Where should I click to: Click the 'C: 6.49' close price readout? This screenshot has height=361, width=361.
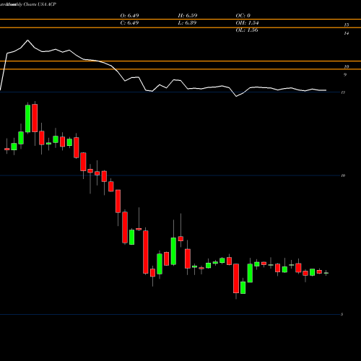coord(129,23)
